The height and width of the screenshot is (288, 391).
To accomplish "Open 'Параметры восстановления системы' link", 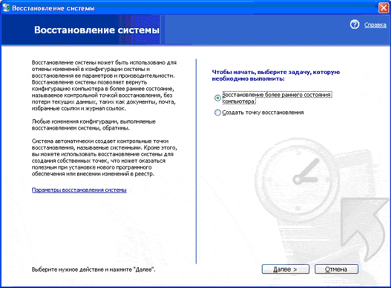I will (79, 191).
